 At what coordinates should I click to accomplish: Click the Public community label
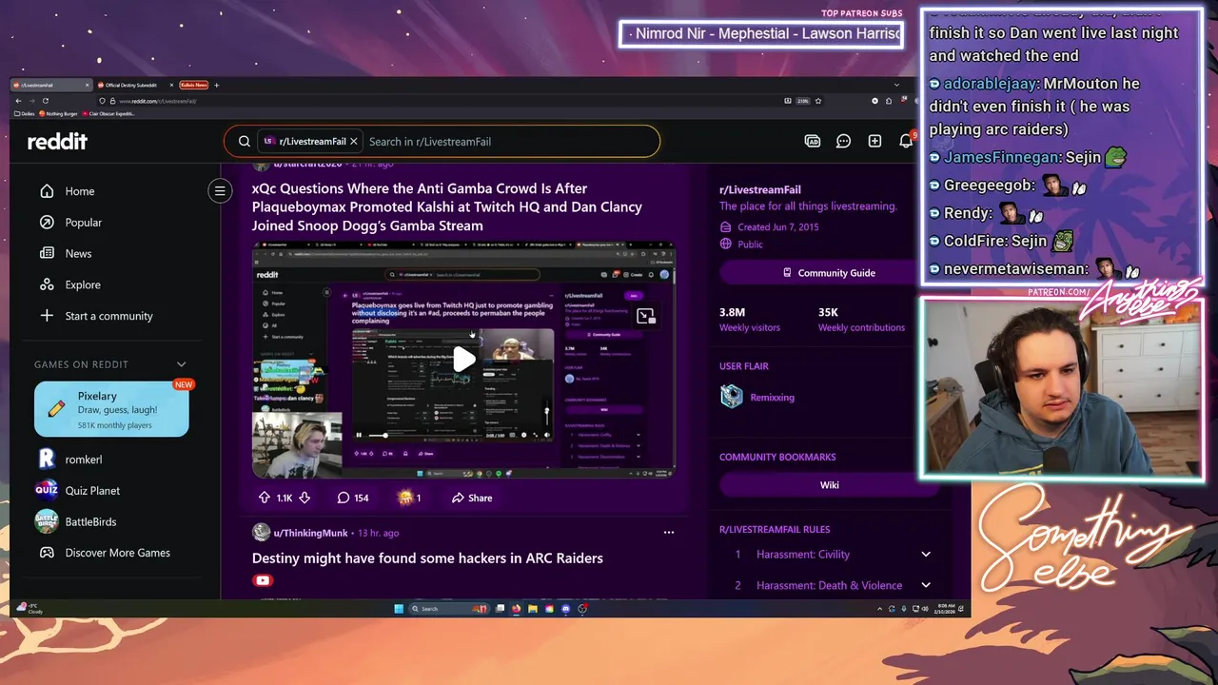point(750,245)
